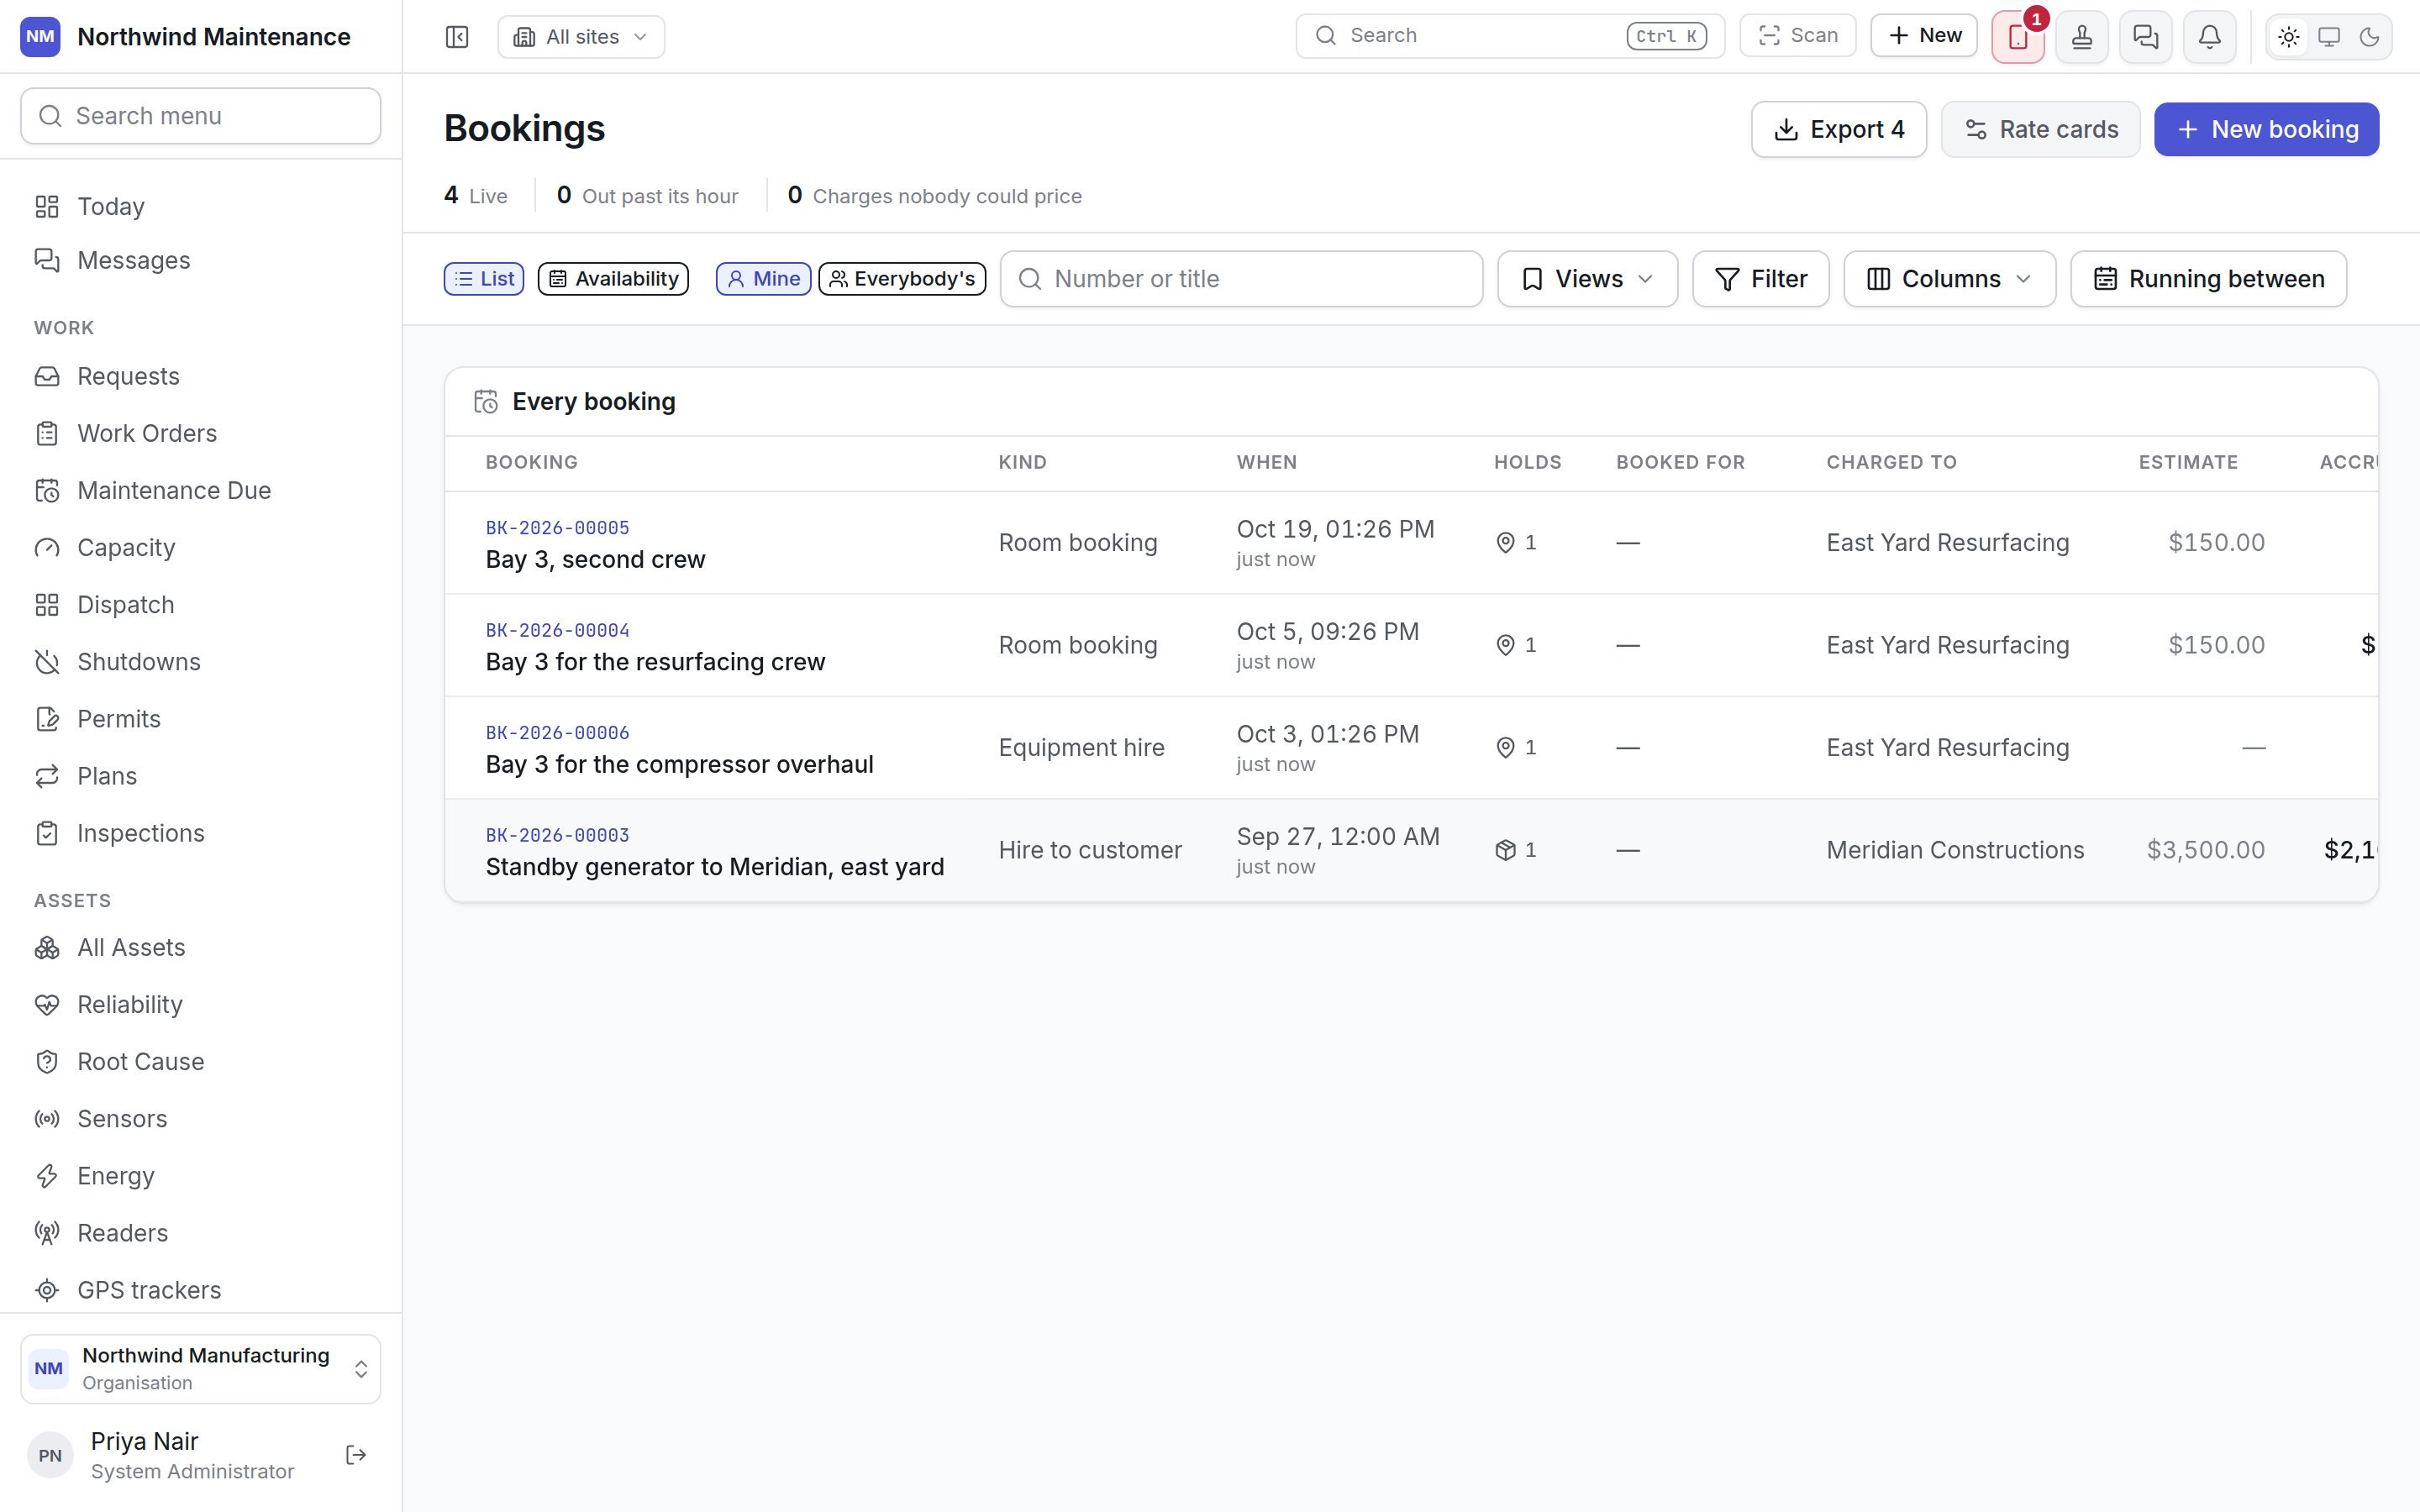Expand the All sites dropdown
The image size is (2420, 1512).
[x=581, y=37]
